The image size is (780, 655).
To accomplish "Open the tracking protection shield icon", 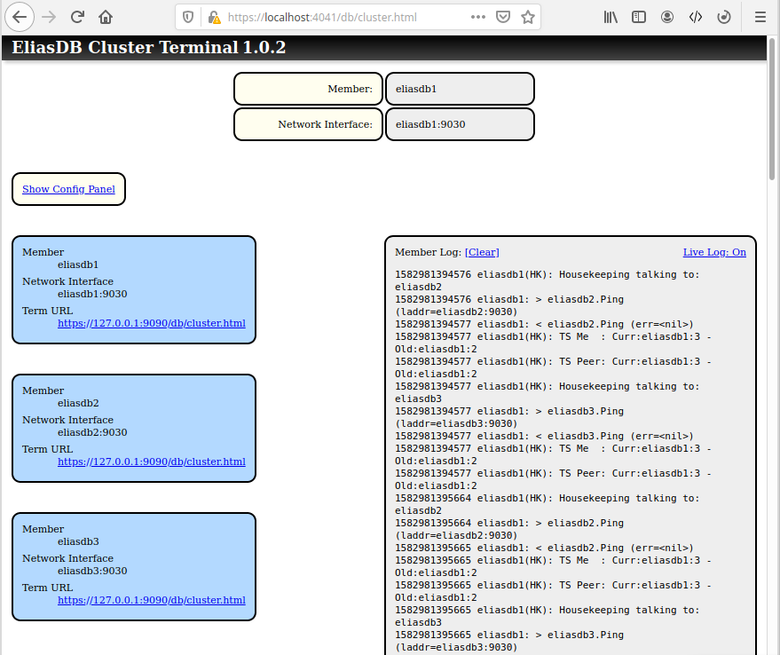I will 188,17.
